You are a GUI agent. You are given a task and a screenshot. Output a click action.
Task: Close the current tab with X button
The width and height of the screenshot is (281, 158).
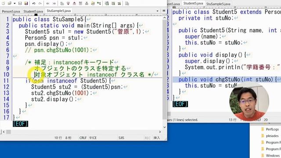[164, 11]
